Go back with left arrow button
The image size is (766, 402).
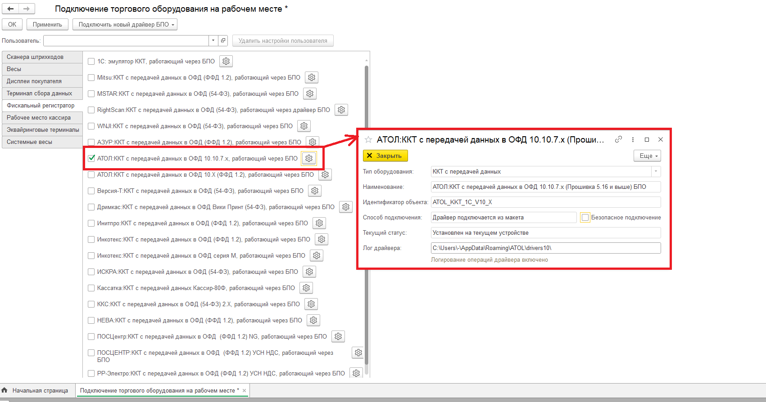10,9
